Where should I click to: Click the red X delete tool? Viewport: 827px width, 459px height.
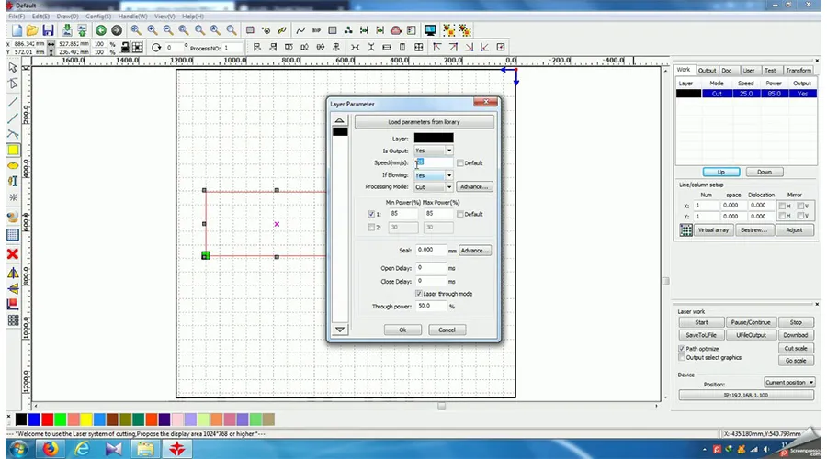[x=13, y=253]
